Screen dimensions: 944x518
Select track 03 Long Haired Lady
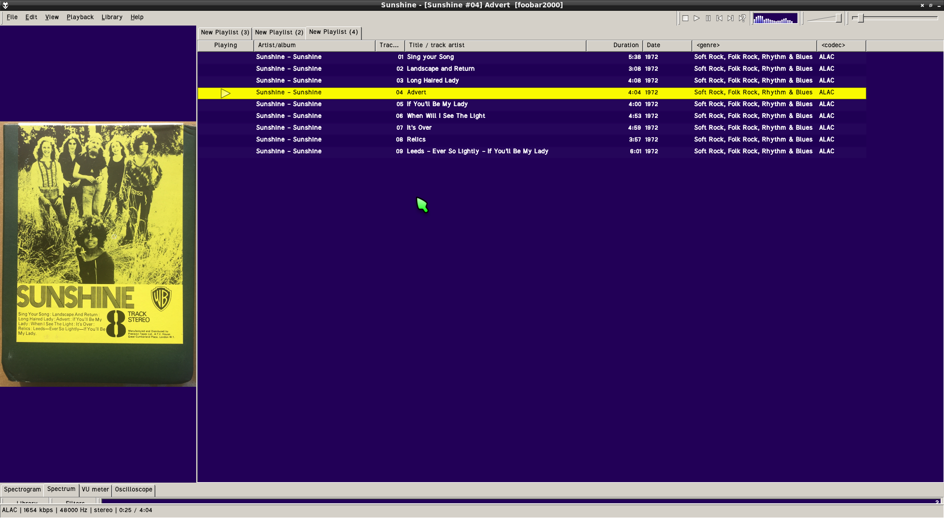tap(531, 81)
